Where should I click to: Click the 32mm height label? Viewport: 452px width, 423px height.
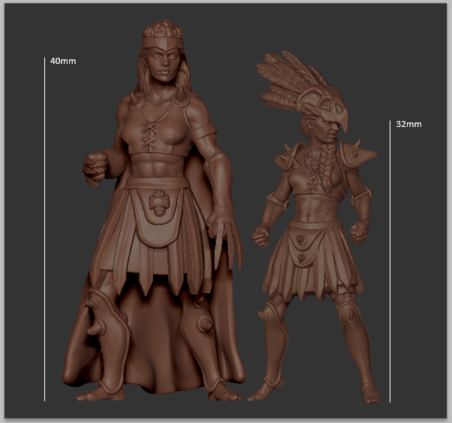pyautogui.click(x=408, y=125)
